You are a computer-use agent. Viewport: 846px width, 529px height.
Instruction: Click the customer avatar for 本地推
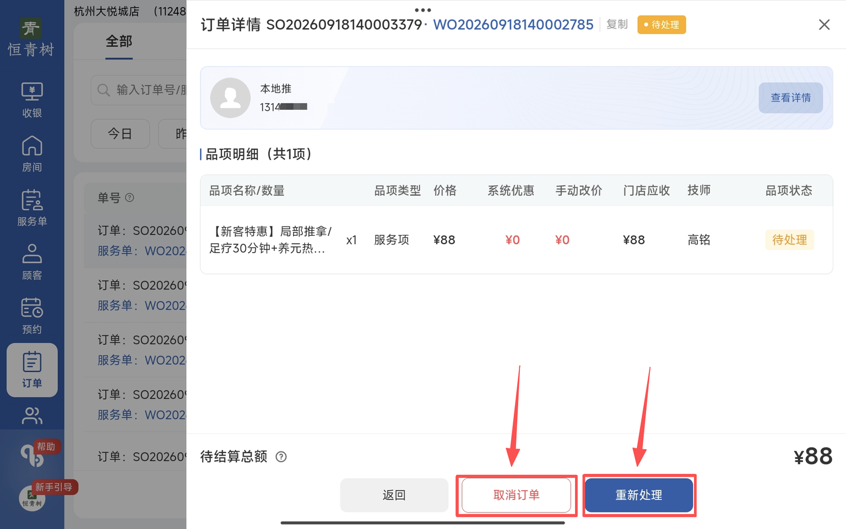pos(230,98)
